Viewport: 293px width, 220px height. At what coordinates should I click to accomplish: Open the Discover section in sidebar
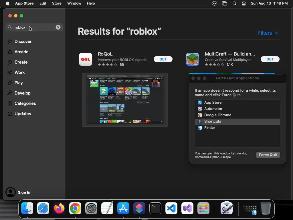pos(19,41)
